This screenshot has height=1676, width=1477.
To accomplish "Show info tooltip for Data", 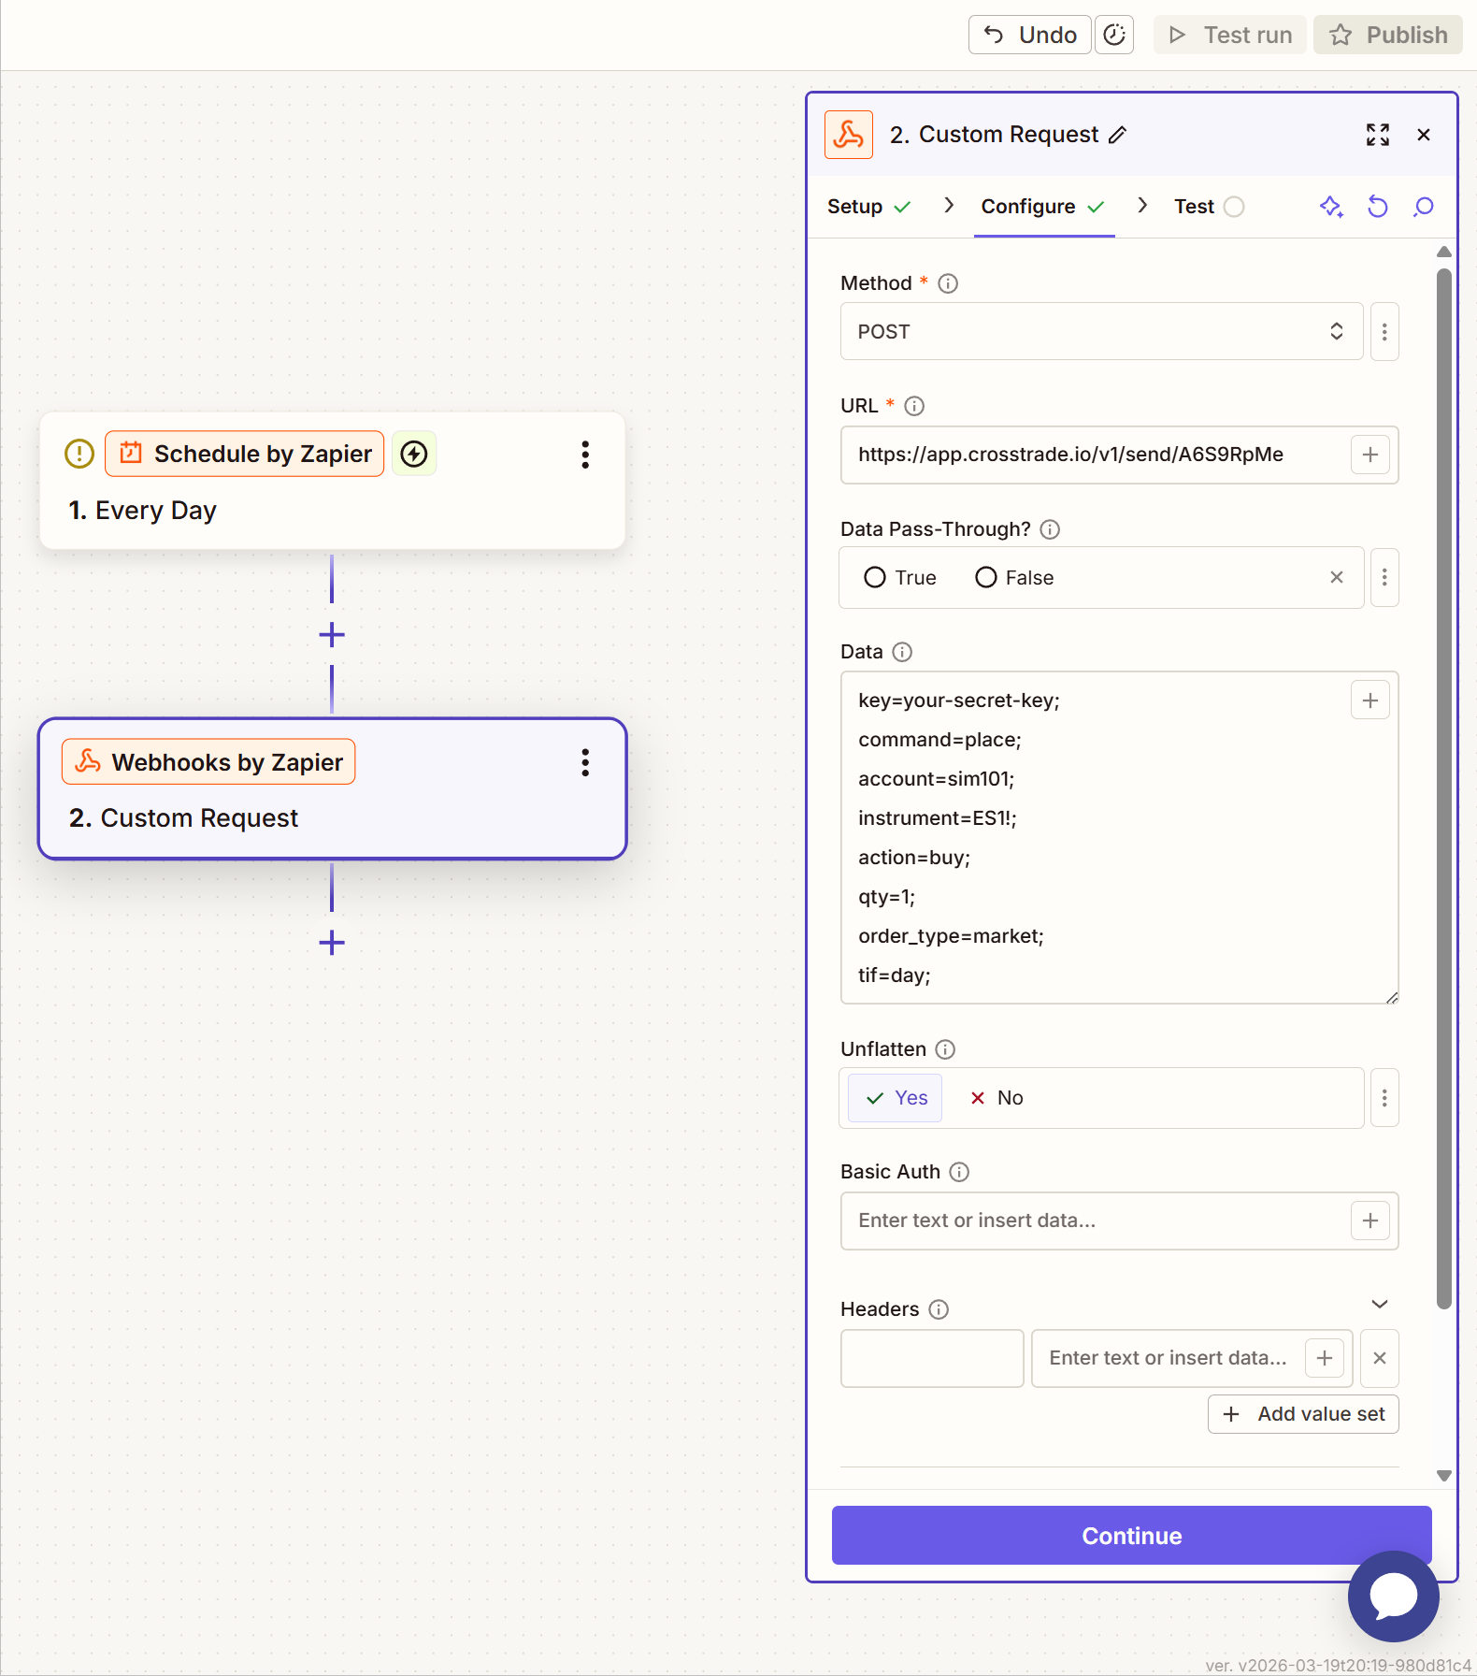I will click(x=902, y=652).
